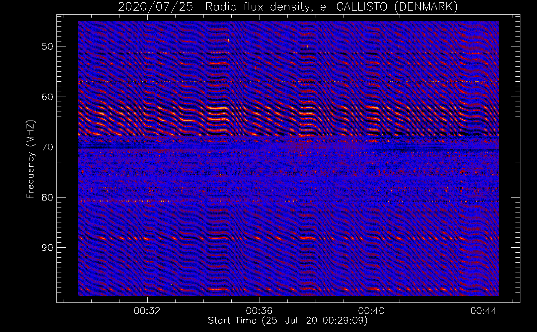Click the date "2020/07/25" in the title
The image size is (537, 332).
155,7
